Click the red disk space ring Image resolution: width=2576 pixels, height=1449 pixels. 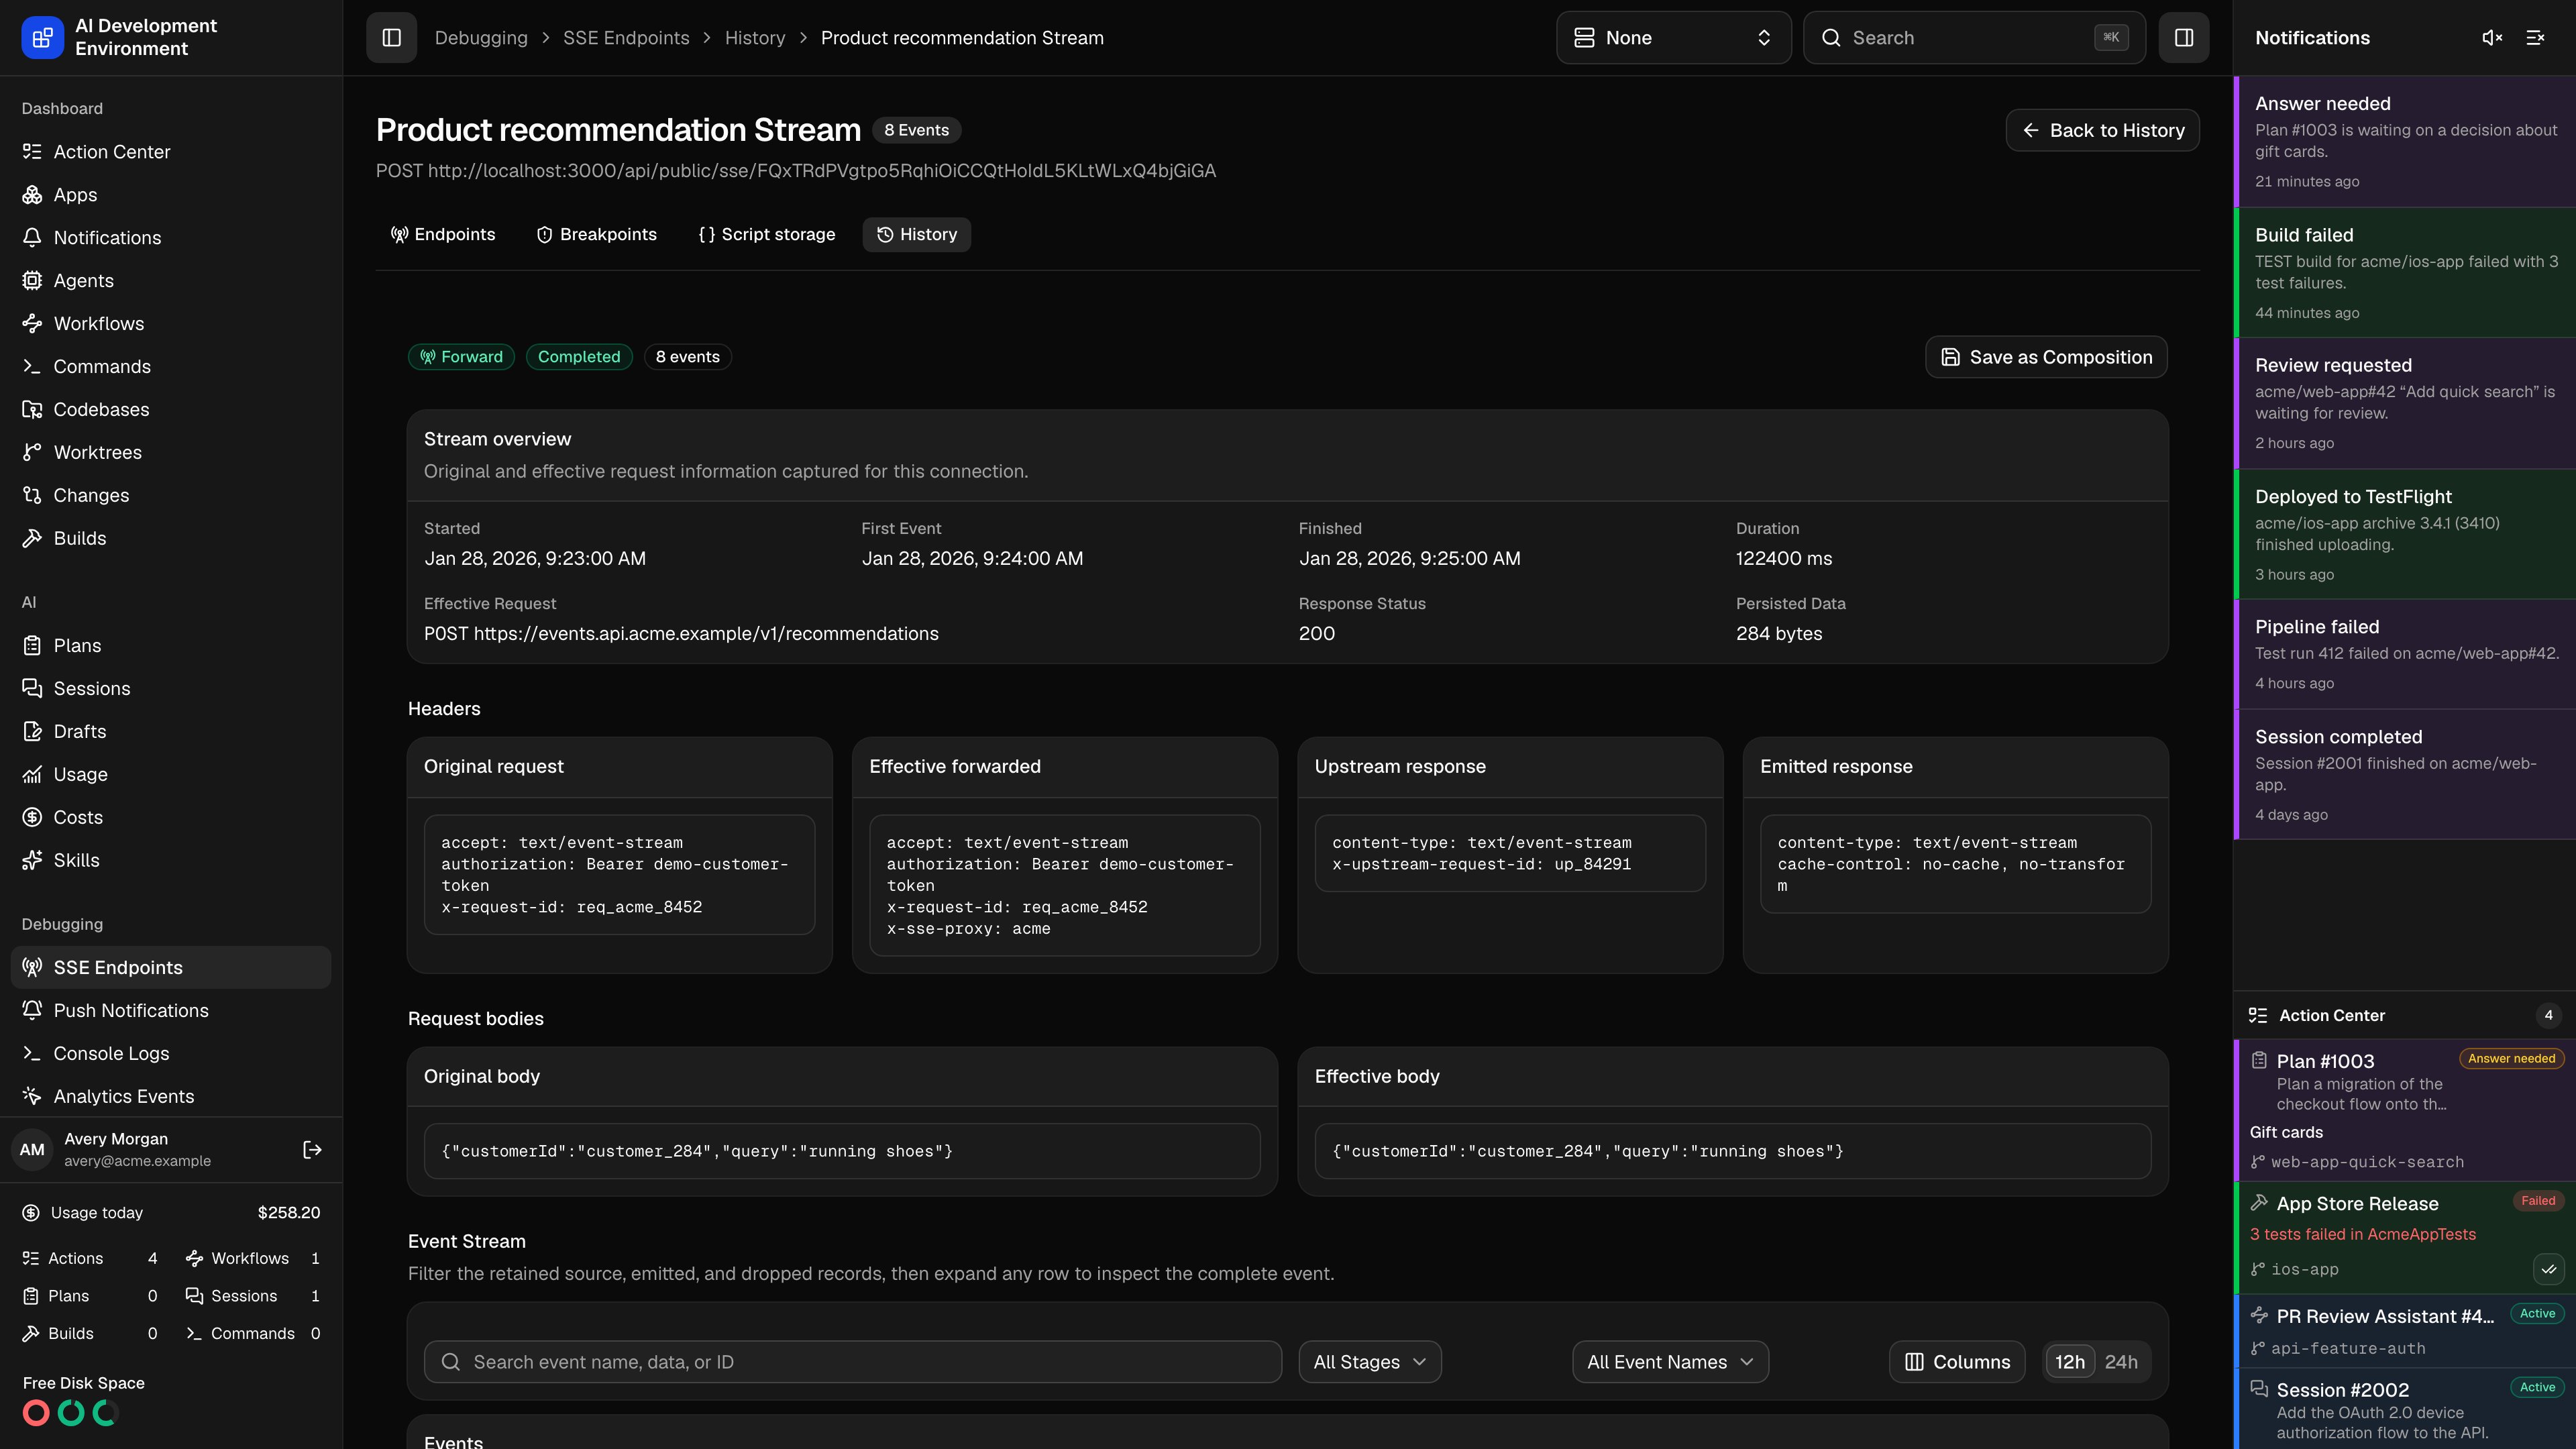tap(36, 1413)
